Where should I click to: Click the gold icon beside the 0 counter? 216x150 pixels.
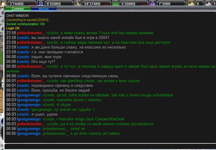[191, 4]
